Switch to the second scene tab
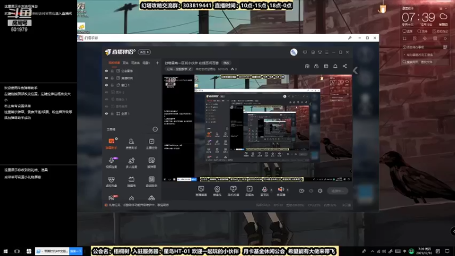 (x=125, y=63)
